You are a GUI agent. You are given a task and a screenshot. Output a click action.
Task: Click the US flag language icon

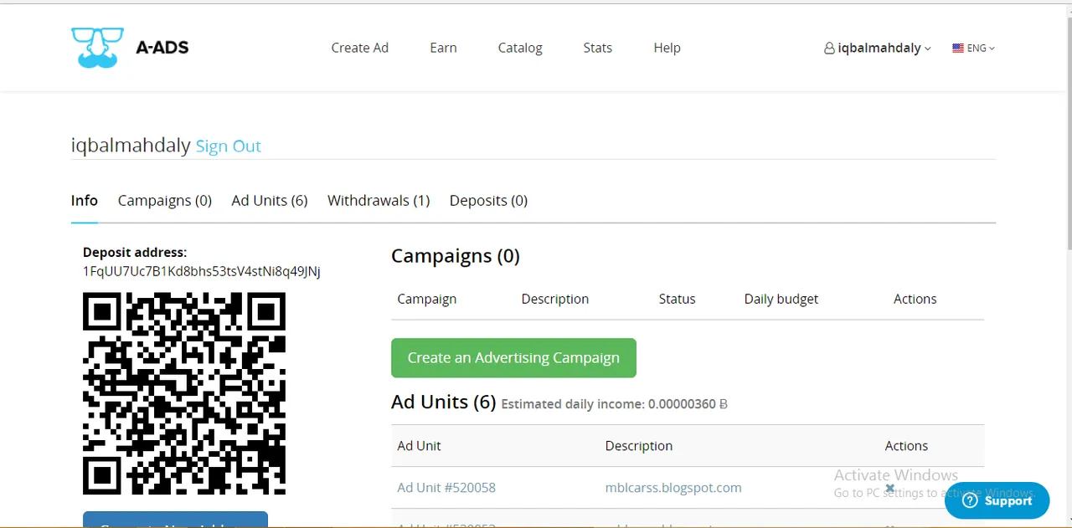(958, 49)
